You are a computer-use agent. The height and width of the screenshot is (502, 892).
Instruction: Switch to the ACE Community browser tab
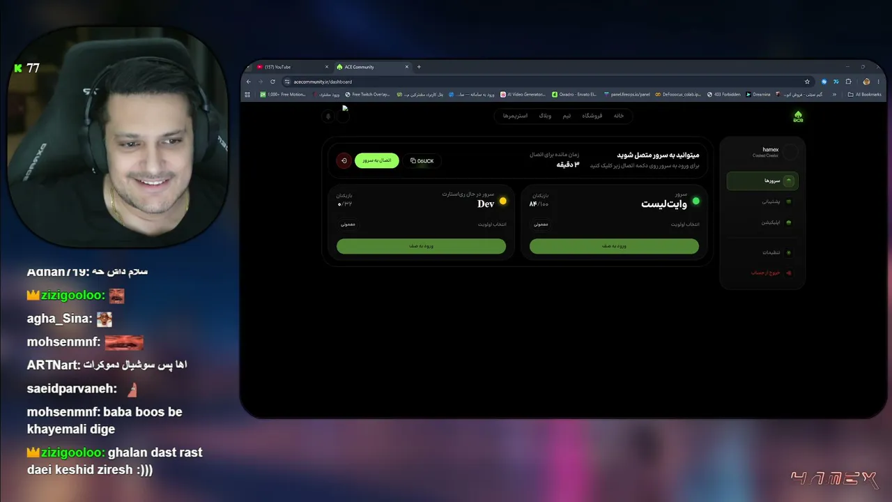(x=372, y=67)
